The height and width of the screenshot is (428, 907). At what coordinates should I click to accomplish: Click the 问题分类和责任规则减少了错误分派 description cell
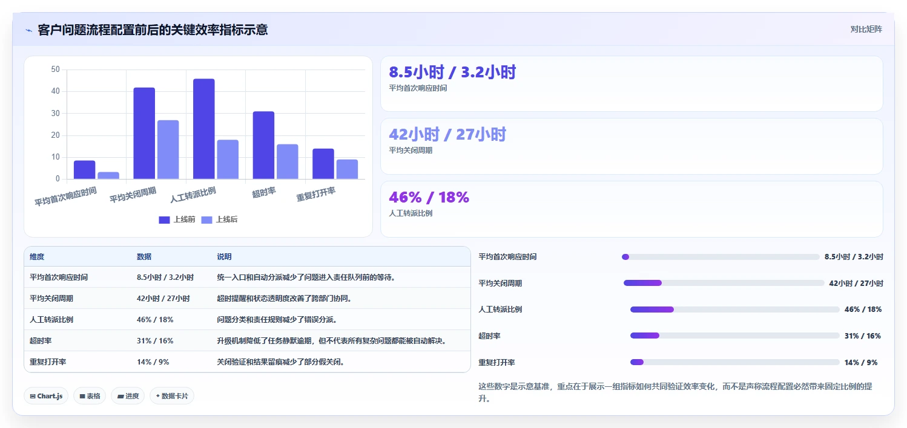[x=277, y=320]
